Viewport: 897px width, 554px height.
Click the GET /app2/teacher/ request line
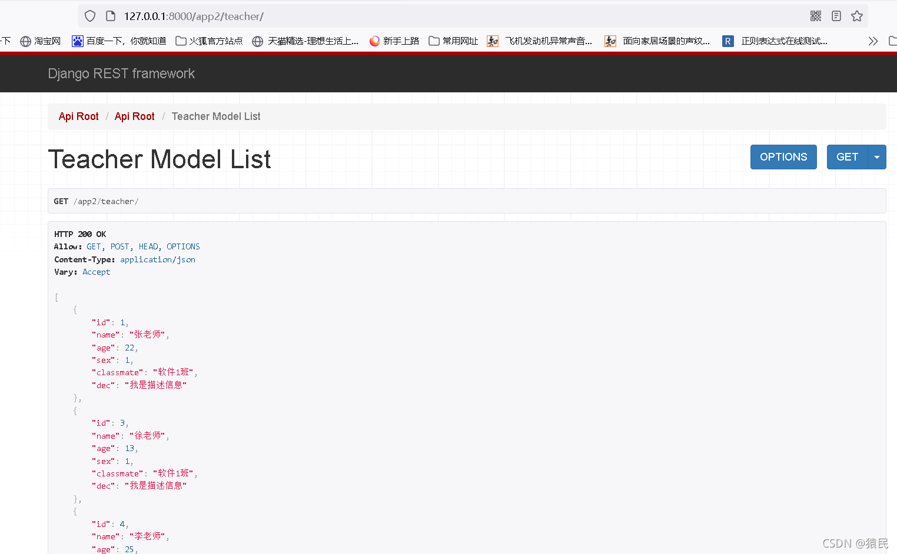click(467, 201)
